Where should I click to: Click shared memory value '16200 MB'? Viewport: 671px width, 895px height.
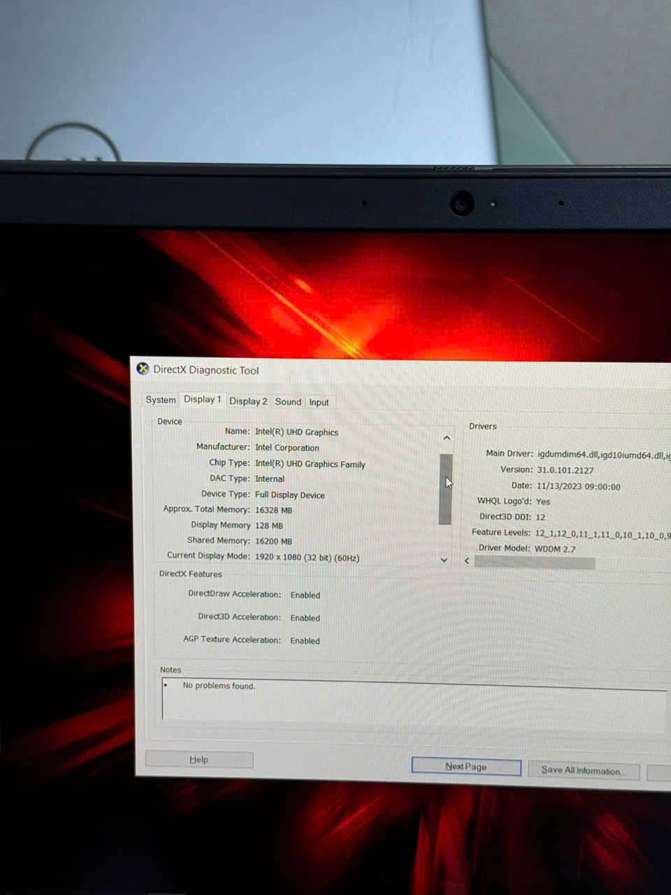point(273,541)
